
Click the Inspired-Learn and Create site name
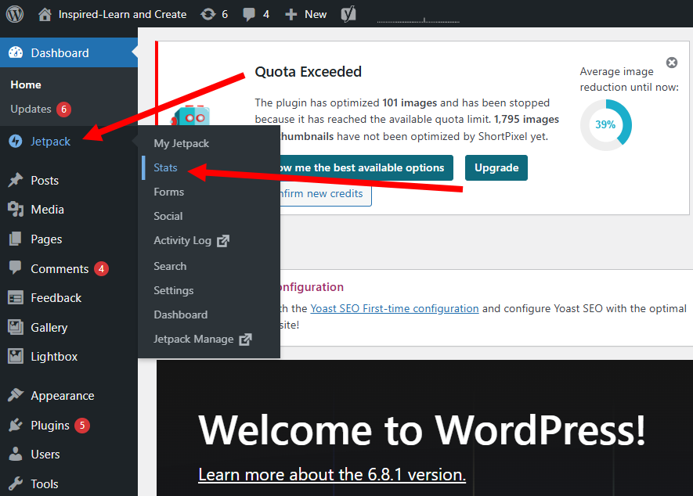pos(122,15)
